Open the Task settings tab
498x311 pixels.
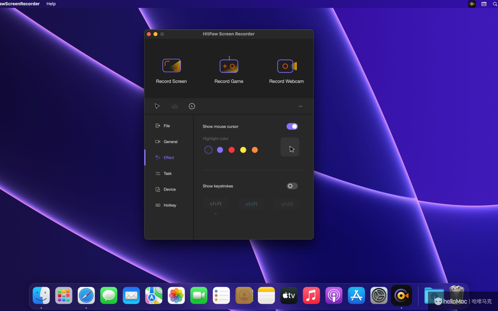163,173
